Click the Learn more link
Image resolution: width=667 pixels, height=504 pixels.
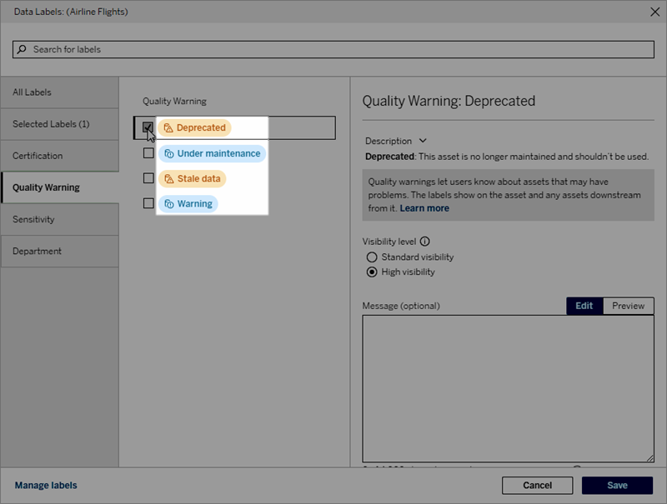424,207
